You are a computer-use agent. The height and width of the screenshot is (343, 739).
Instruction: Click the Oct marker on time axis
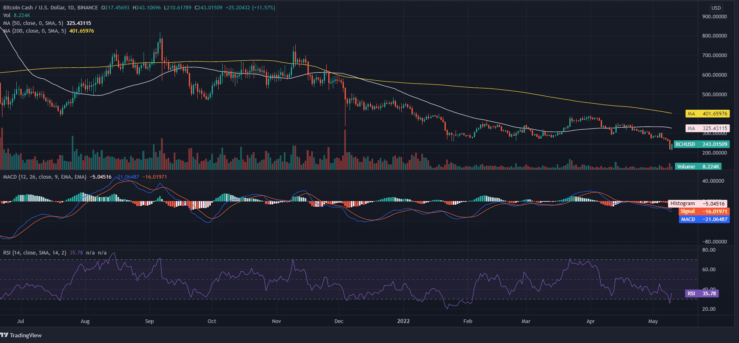tap(212, 321)
